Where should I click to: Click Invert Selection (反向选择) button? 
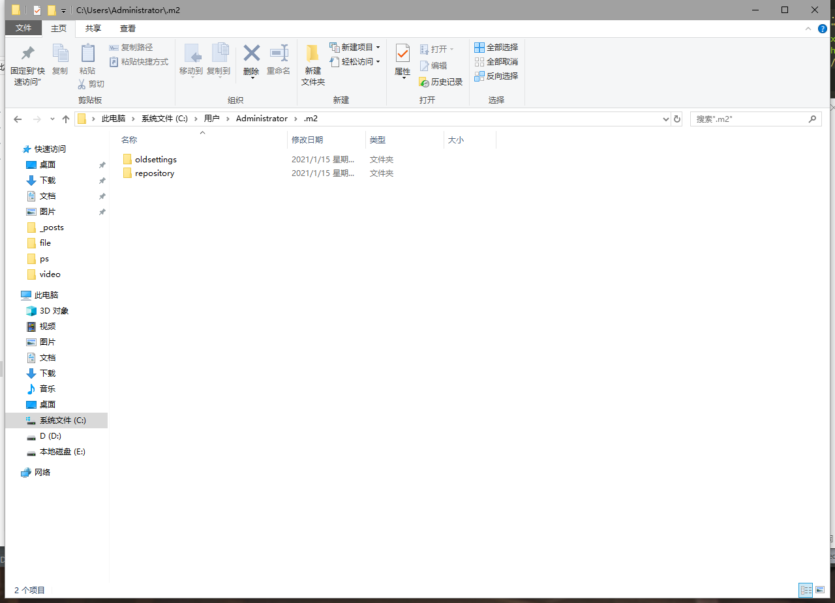pos(496,76)
